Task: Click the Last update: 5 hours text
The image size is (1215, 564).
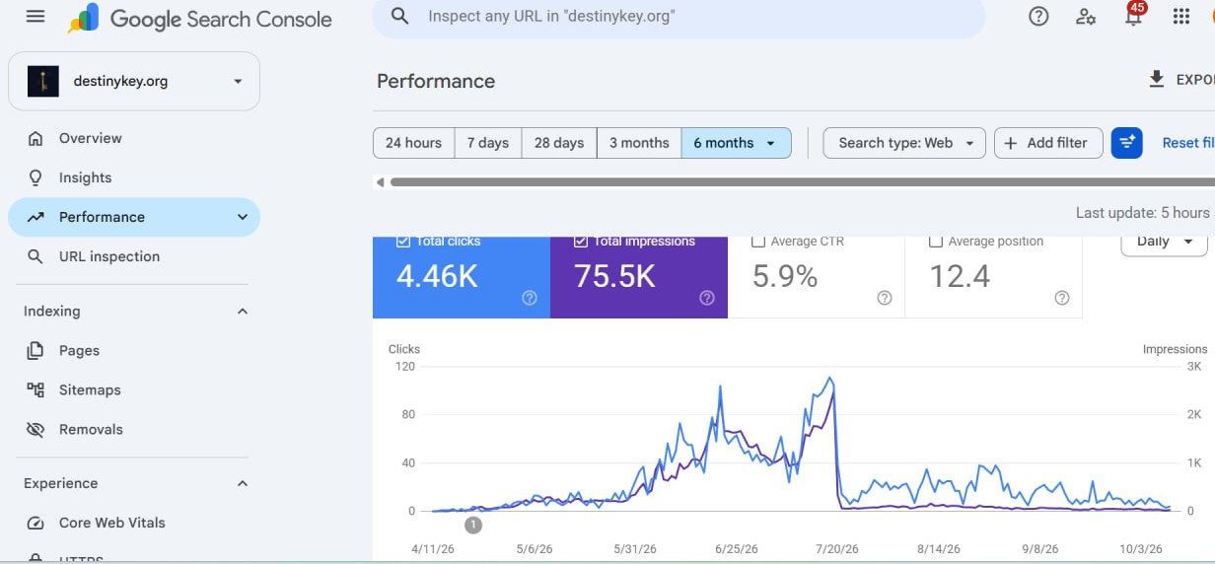Action: point(1142,212)
